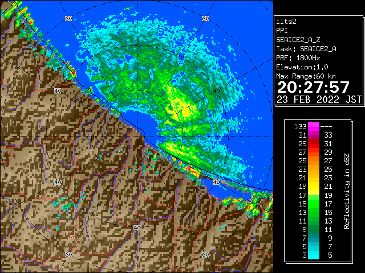365x273 pixels.
Task: Click the radar site name "ilts2"
Action: 286,22
